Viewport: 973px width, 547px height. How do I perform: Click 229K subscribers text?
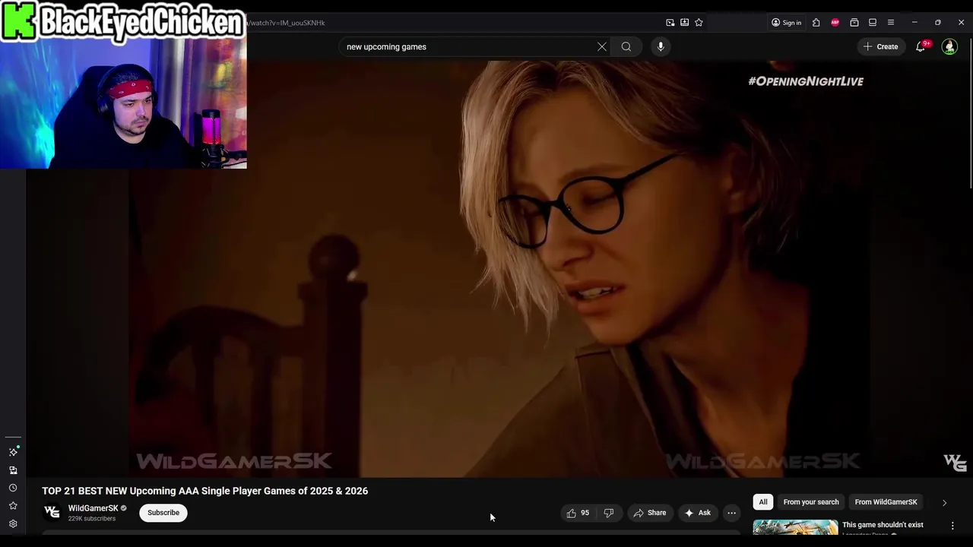tap(92, 519)
